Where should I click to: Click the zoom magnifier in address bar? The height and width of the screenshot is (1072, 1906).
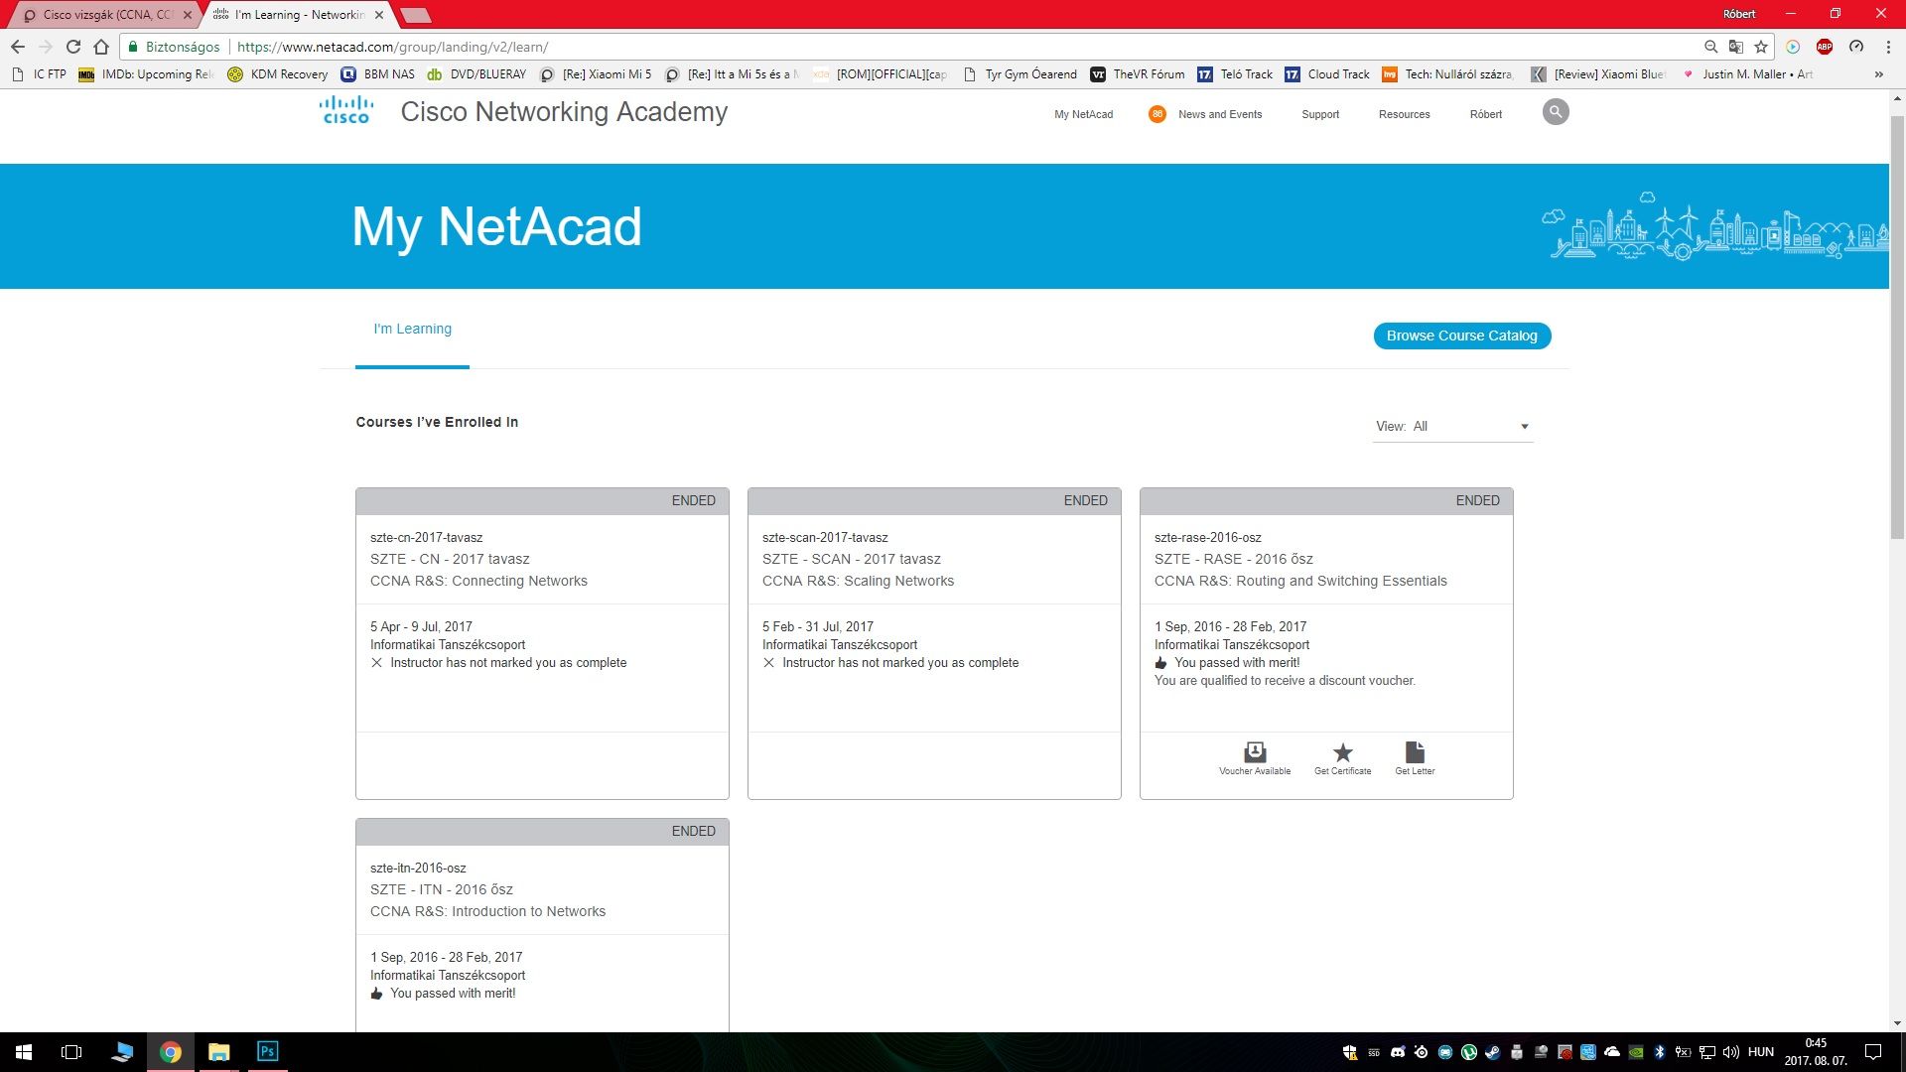click(x=1710, y=47)
